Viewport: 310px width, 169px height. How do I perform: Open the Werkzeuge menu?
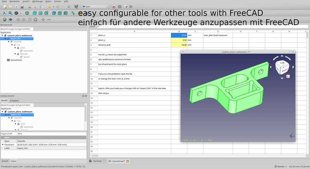click(37, 2)
